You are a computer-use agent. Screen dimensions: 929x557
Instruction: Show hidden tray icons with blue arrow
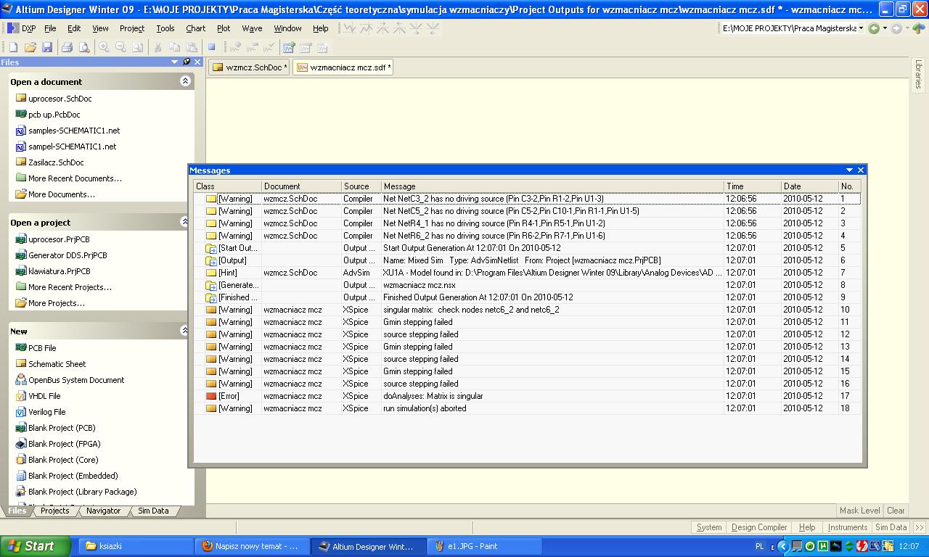[783, 546]
